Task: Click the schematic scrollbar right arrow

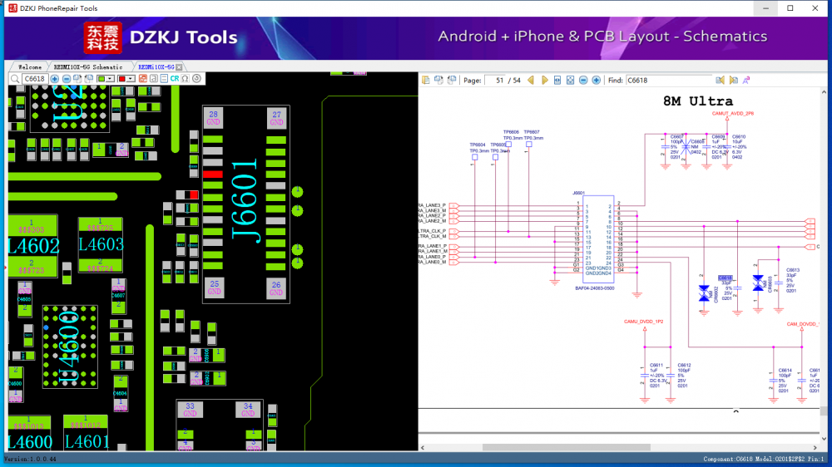Action: click(x=815, y=447)
